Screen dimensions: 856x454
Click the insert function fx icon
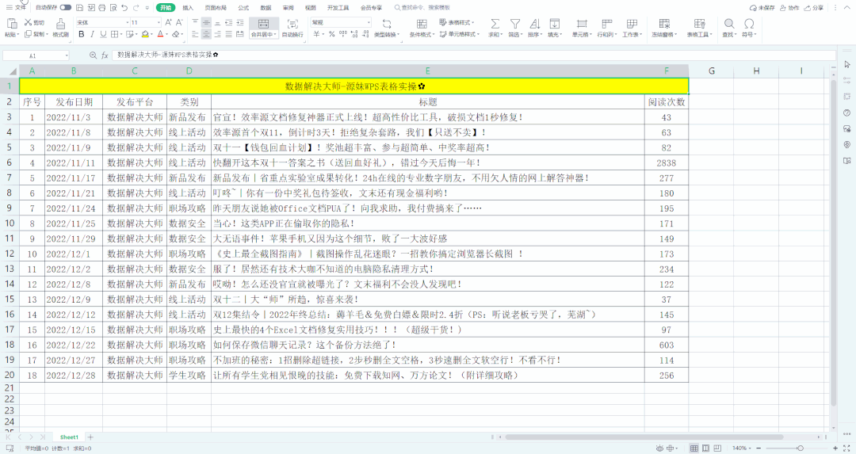point(105,55)
